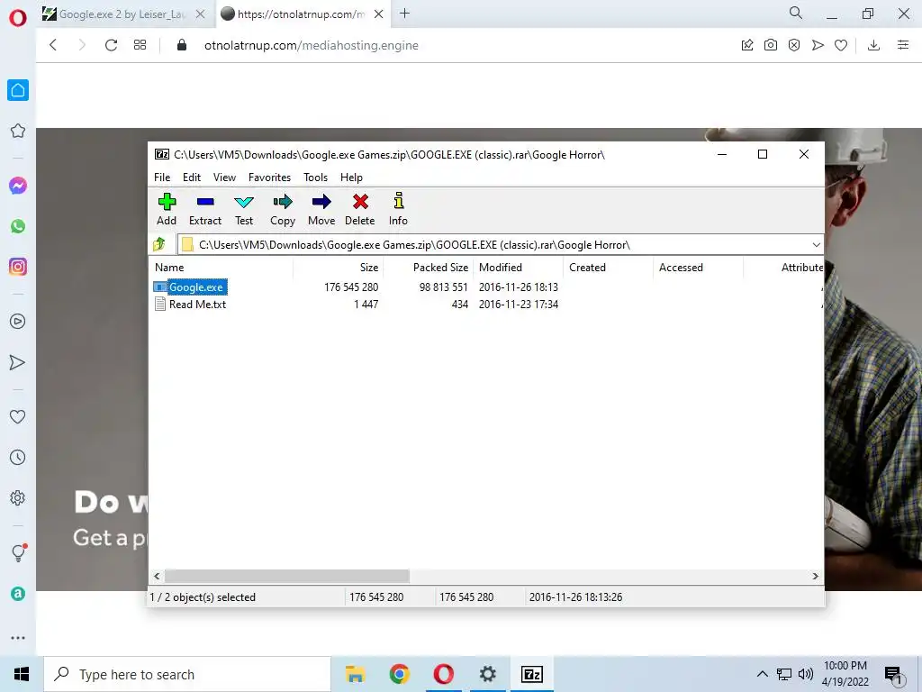Close the otnolatrnup.com tab

(379, 14)
